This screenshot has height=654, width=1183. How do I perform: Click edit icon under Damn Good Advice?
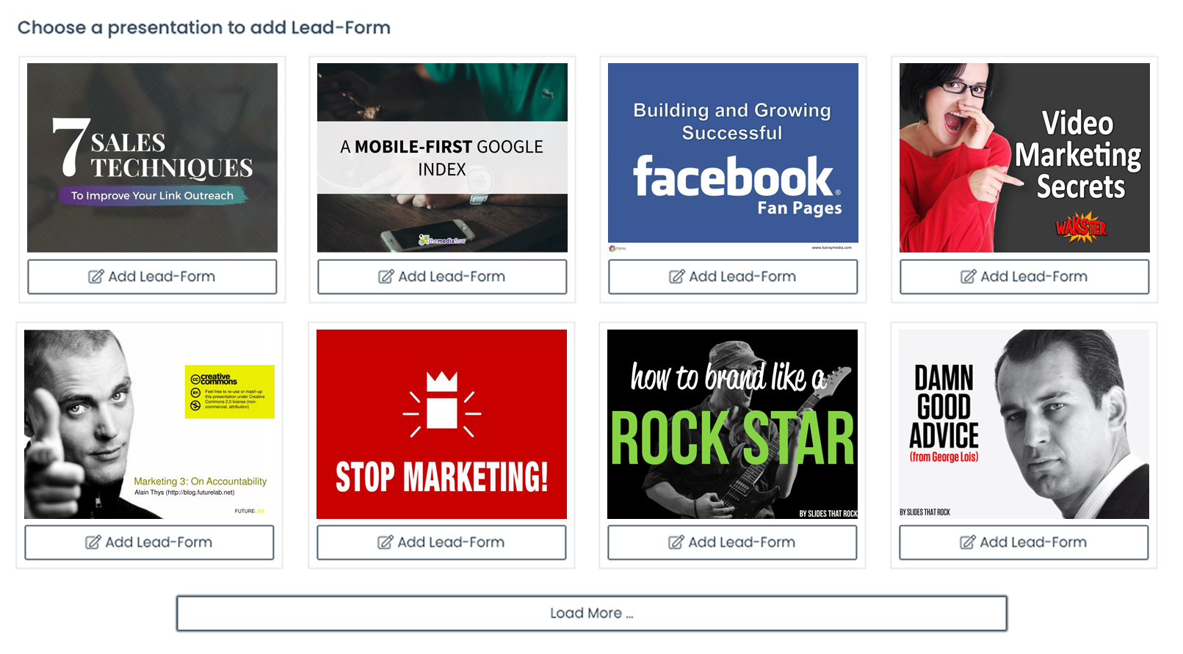(x=968, y=542)
